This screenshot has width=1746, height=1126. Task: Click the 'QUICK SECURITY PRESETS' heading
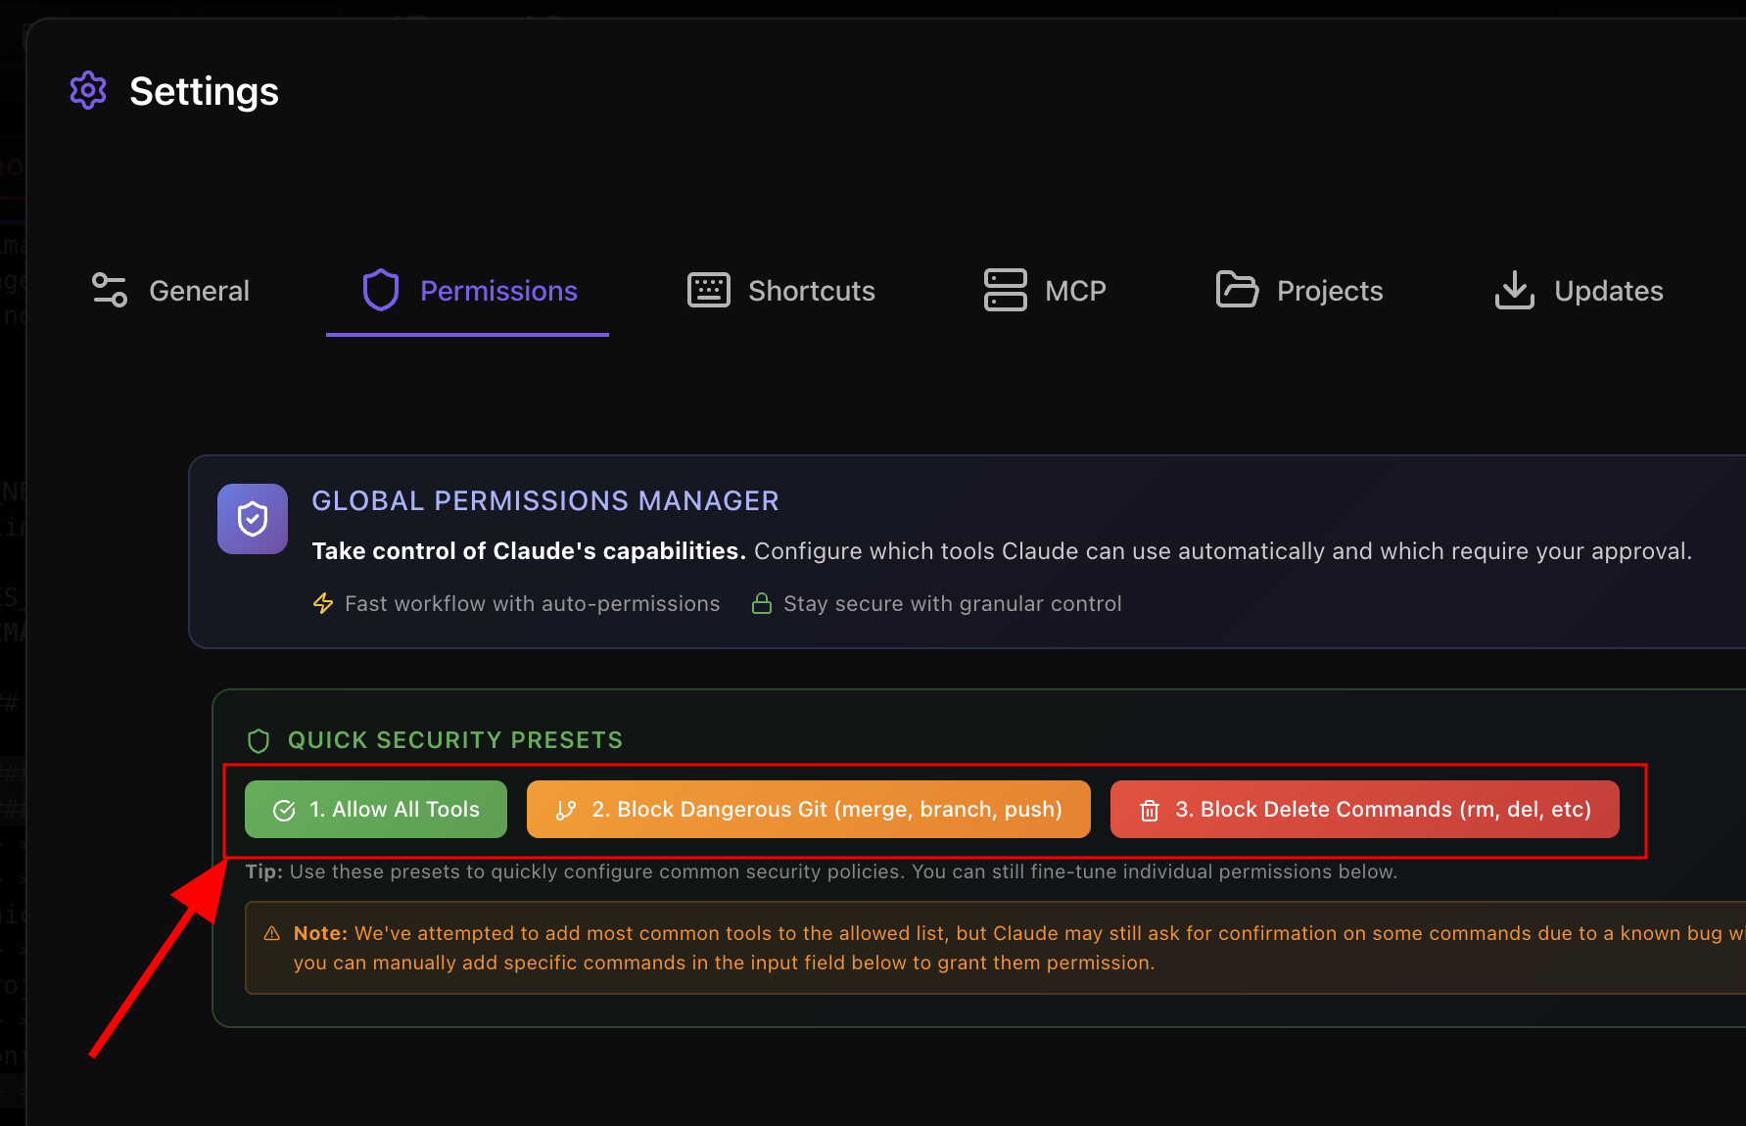click(x=455, y=740)
